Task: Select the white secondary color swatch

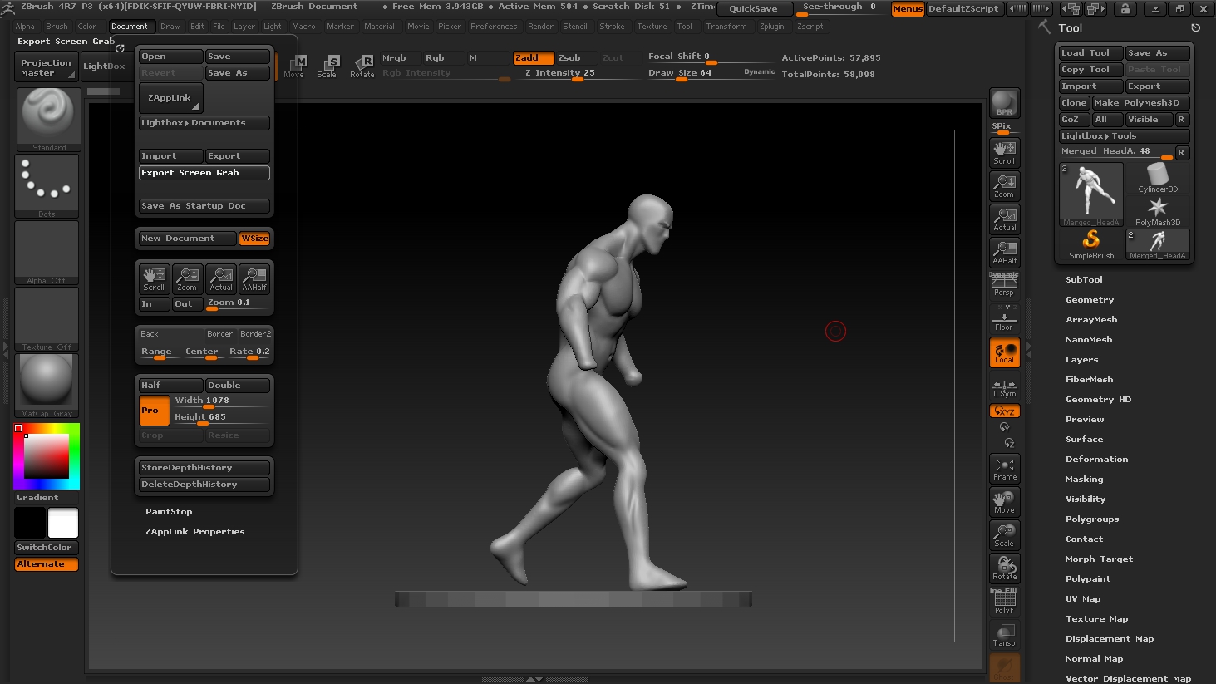Action: (x=63, y=523)
